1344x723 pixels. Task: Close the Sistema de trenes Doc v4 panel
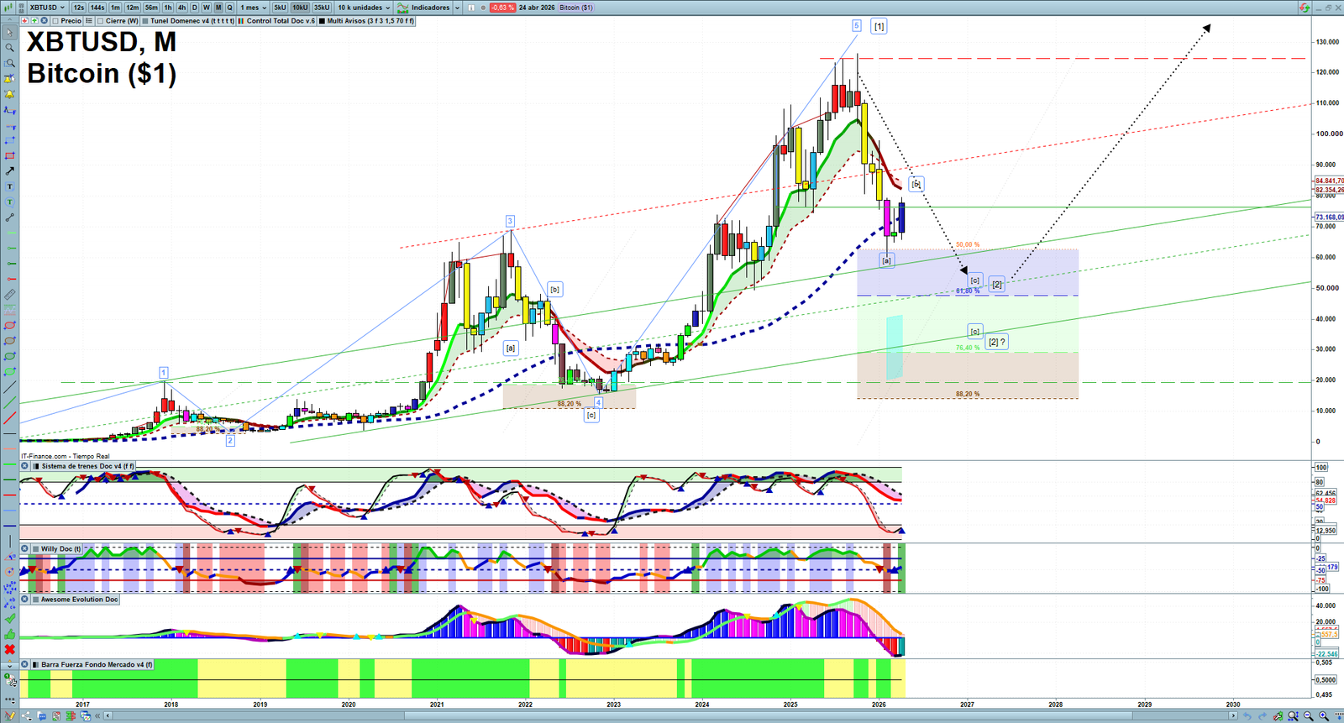(x=24, y=466)
